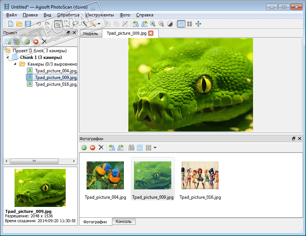
Task: Select the Intelligent scissors tool
Action: [75, 24]
